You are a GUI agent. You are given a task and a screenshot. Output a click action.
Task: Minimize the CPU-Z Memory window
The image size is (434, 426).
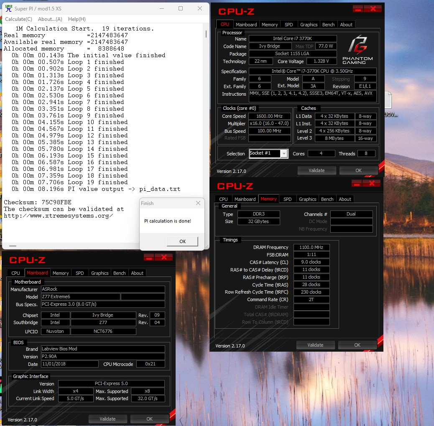pyautogui.click(x=357, y=183)
